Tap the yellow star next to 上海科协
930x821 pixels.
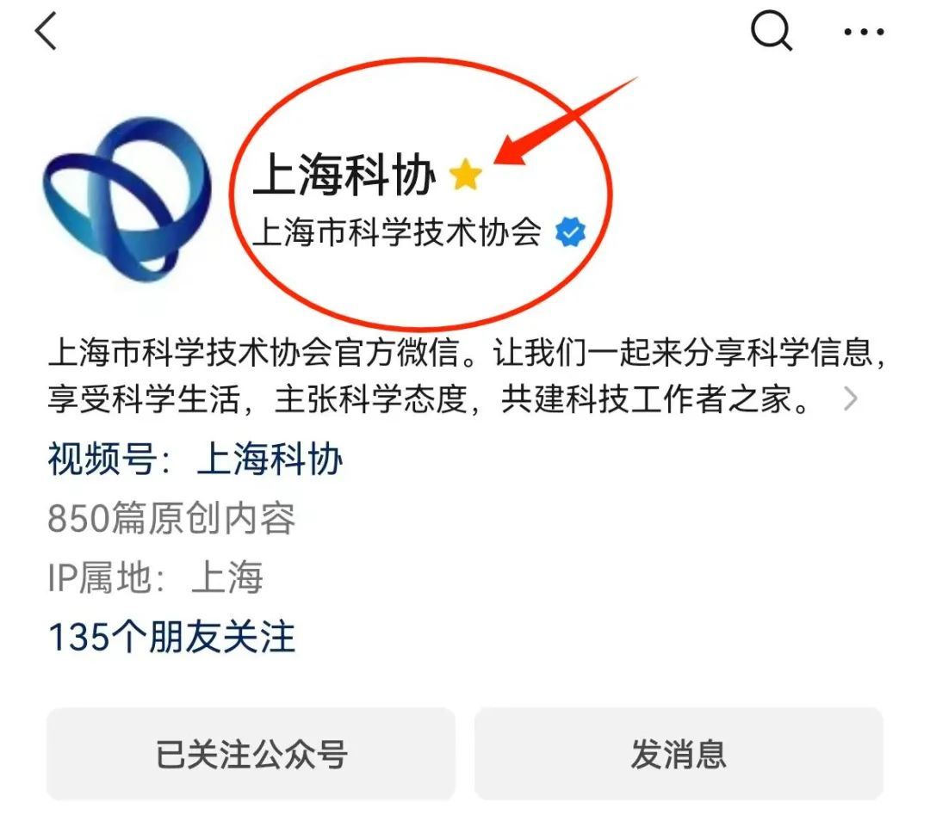click(466, 175)
